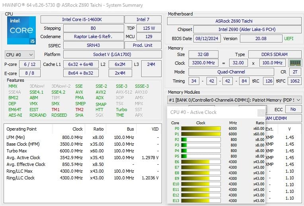Click the ASRock Z690 Taichi motherboard field
The image size is (304, 206).
point(234,21)
